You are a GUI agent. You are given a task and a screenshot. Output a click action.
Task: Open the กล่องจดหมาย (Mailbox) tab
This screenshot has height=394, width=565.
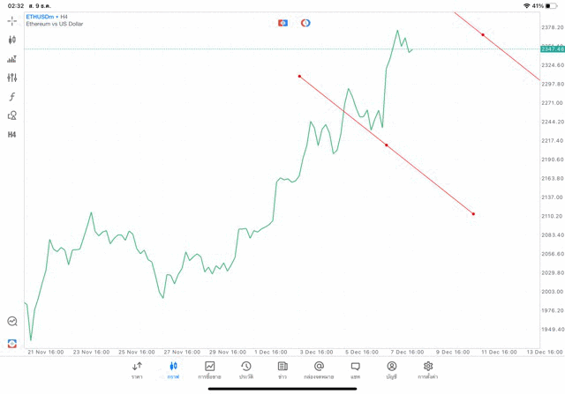coord(319,370)
